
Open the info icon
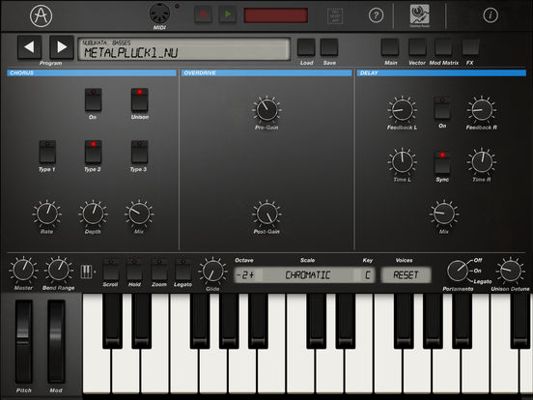point(491,15)
